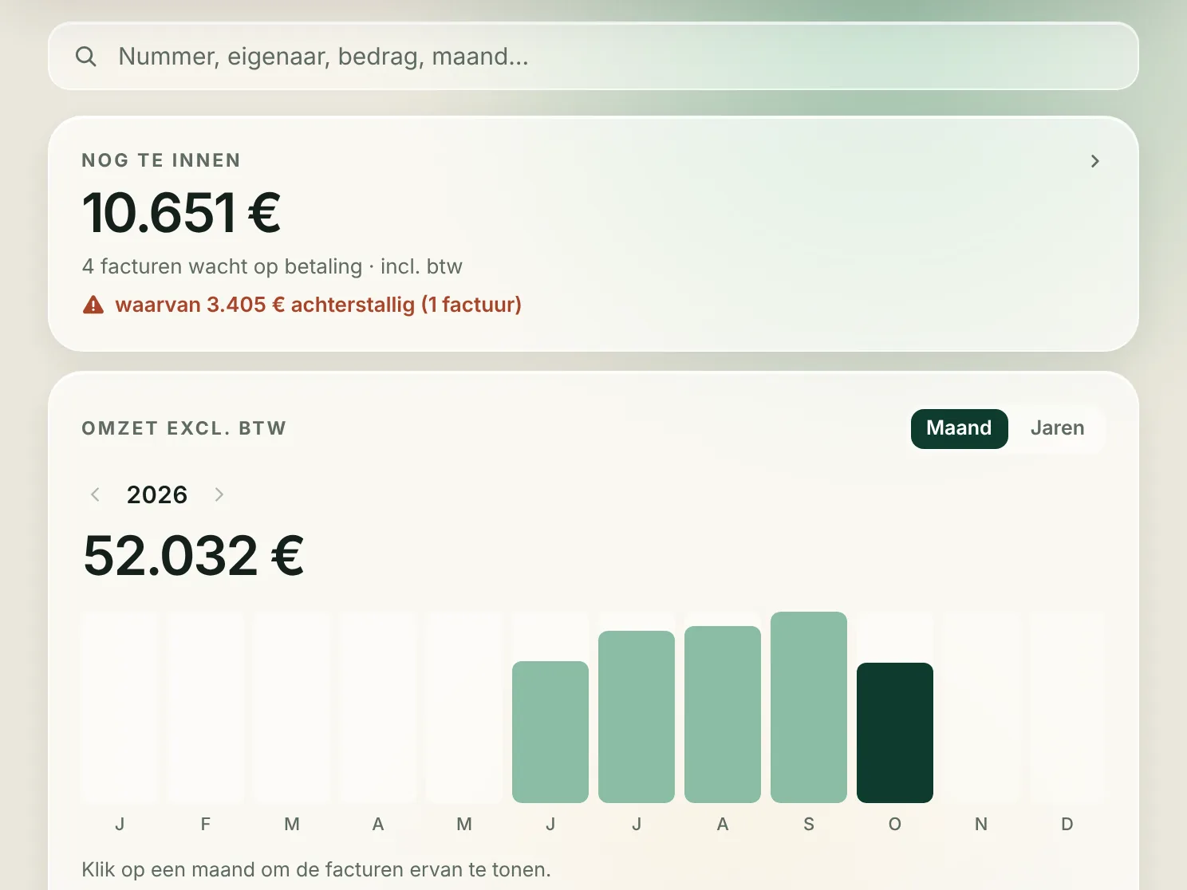Screen dimensions: 1187x890
Task: Select the empty November bar column
Action: (x=981, y=707)
